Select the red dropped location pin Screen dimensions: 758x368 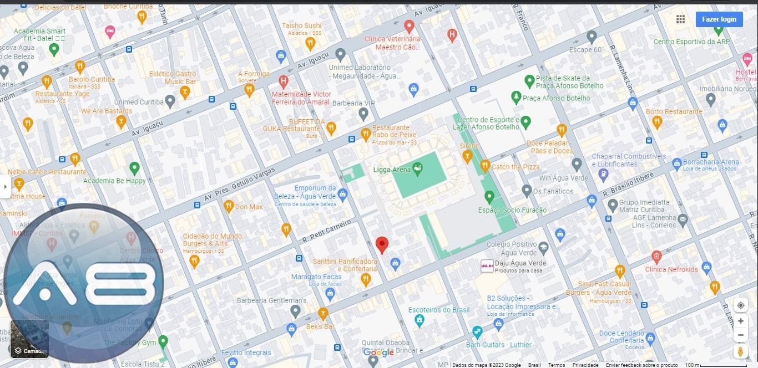coord(382,245)
